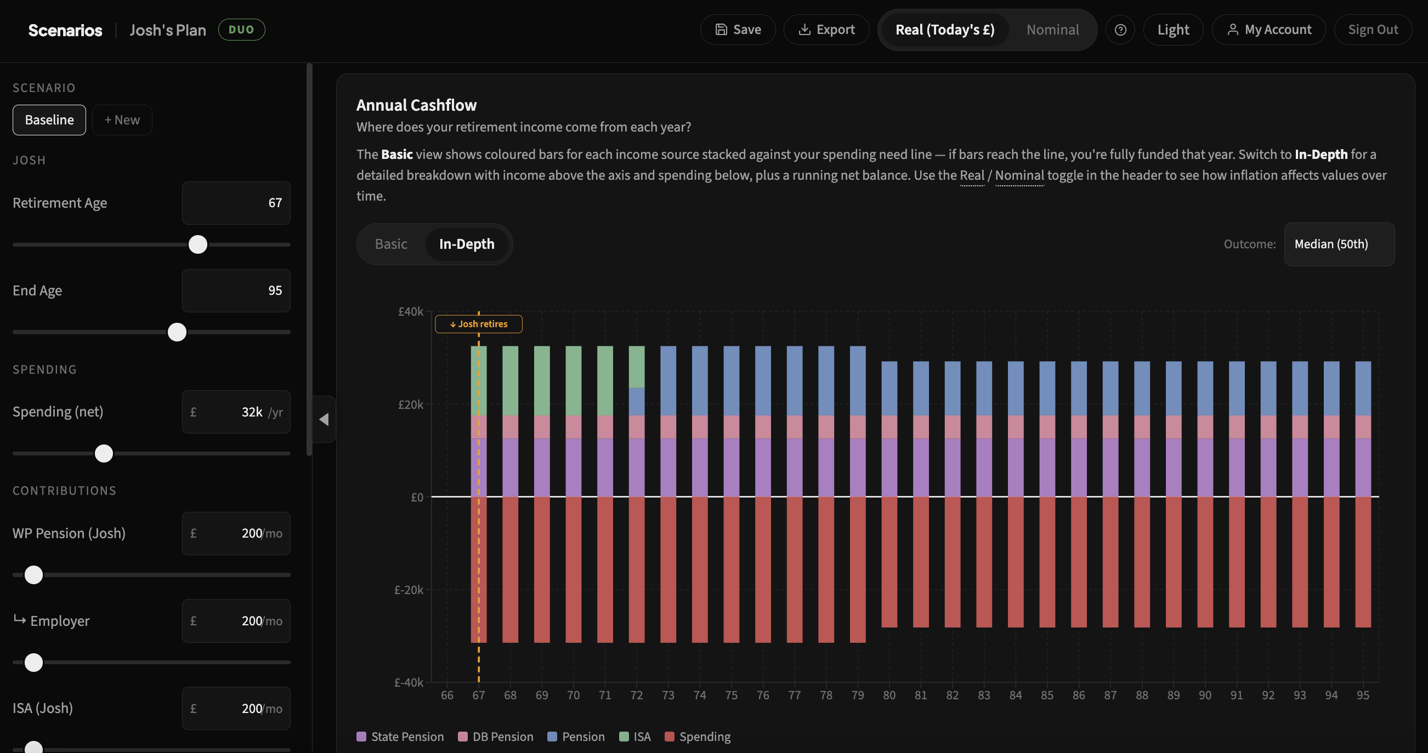Switch the chart to Nominal values
Viewport: 1428px width, 753px height.
(x=1052, y=30)
